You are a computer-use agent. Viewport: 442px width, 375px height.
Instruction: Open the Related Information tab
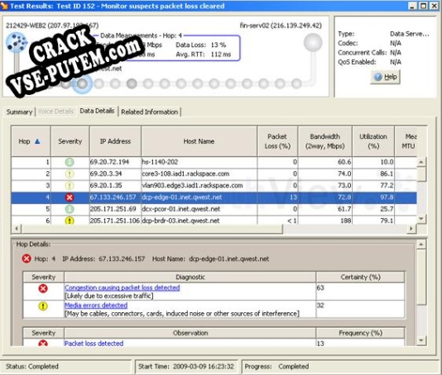(x=149, y=112)
